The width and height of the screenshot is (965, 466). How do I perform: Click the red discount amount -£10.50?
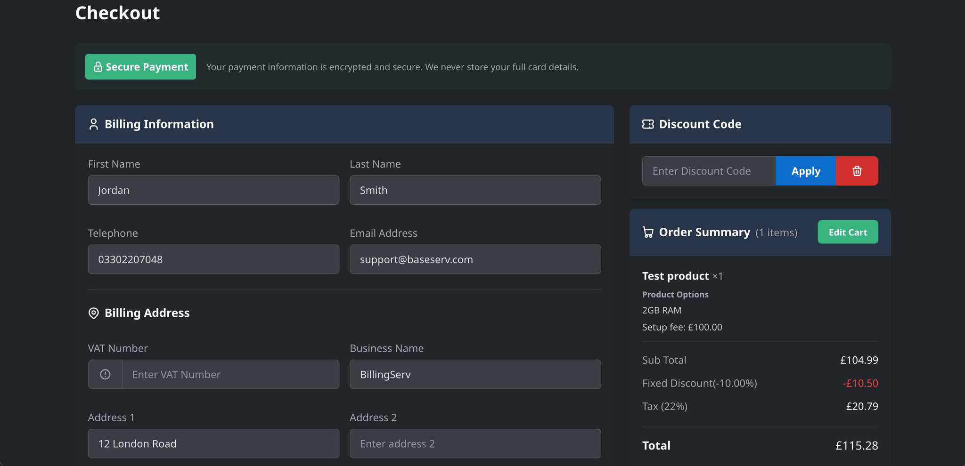tap(860, 383)
